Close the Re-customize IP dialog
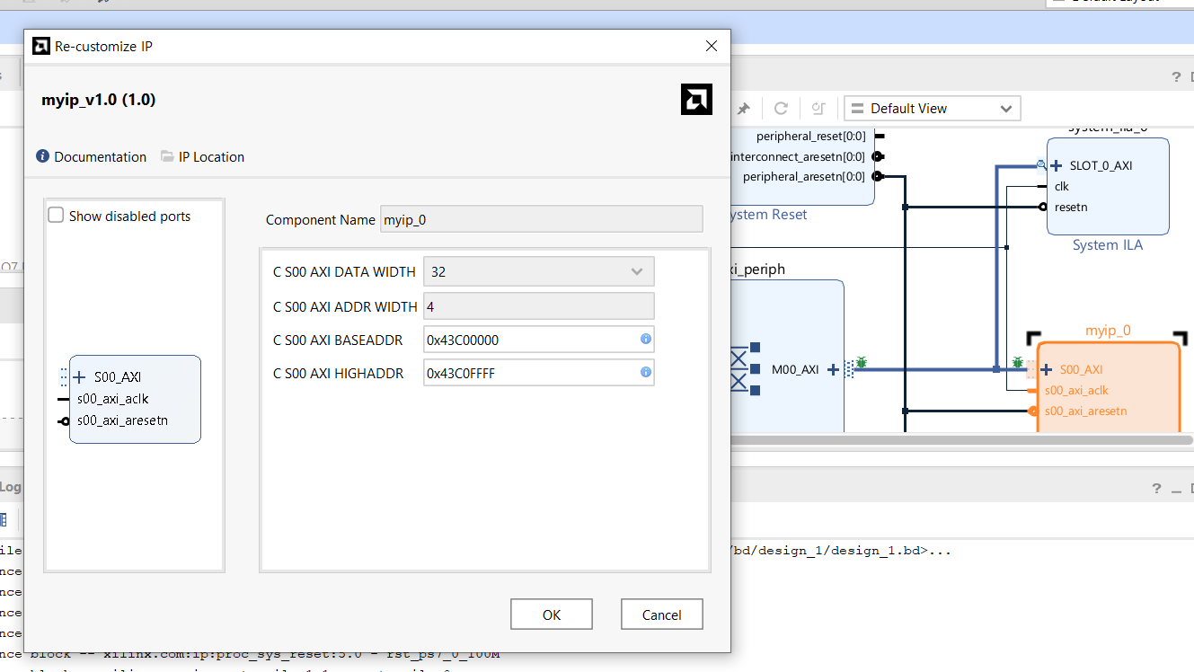This screenshot has width=1194, height=672. [712, 46]
